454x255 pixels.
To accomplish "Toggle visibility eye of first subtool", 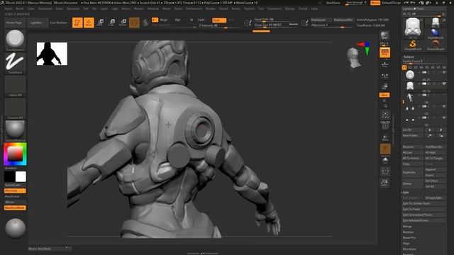I will click(x=444, y=72).
